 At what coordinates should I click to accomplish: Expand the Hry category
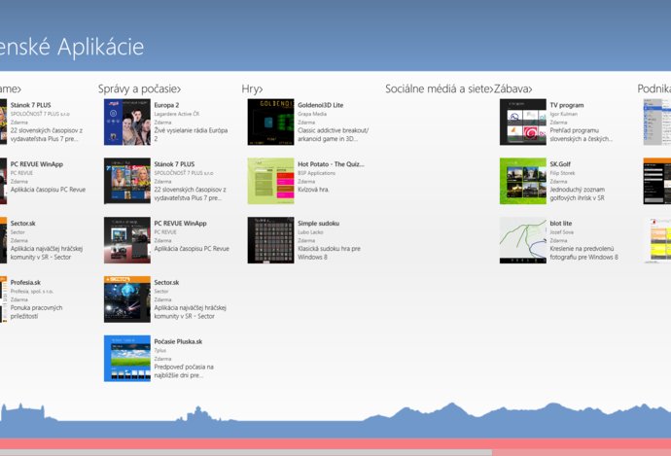click(252, 89)
